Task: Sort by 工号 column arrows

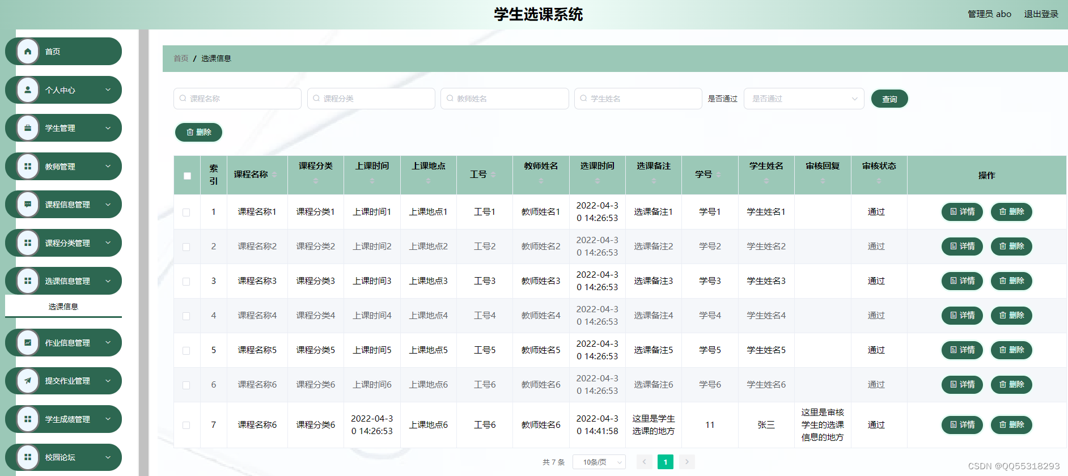Action: click(x=493, y=175)
